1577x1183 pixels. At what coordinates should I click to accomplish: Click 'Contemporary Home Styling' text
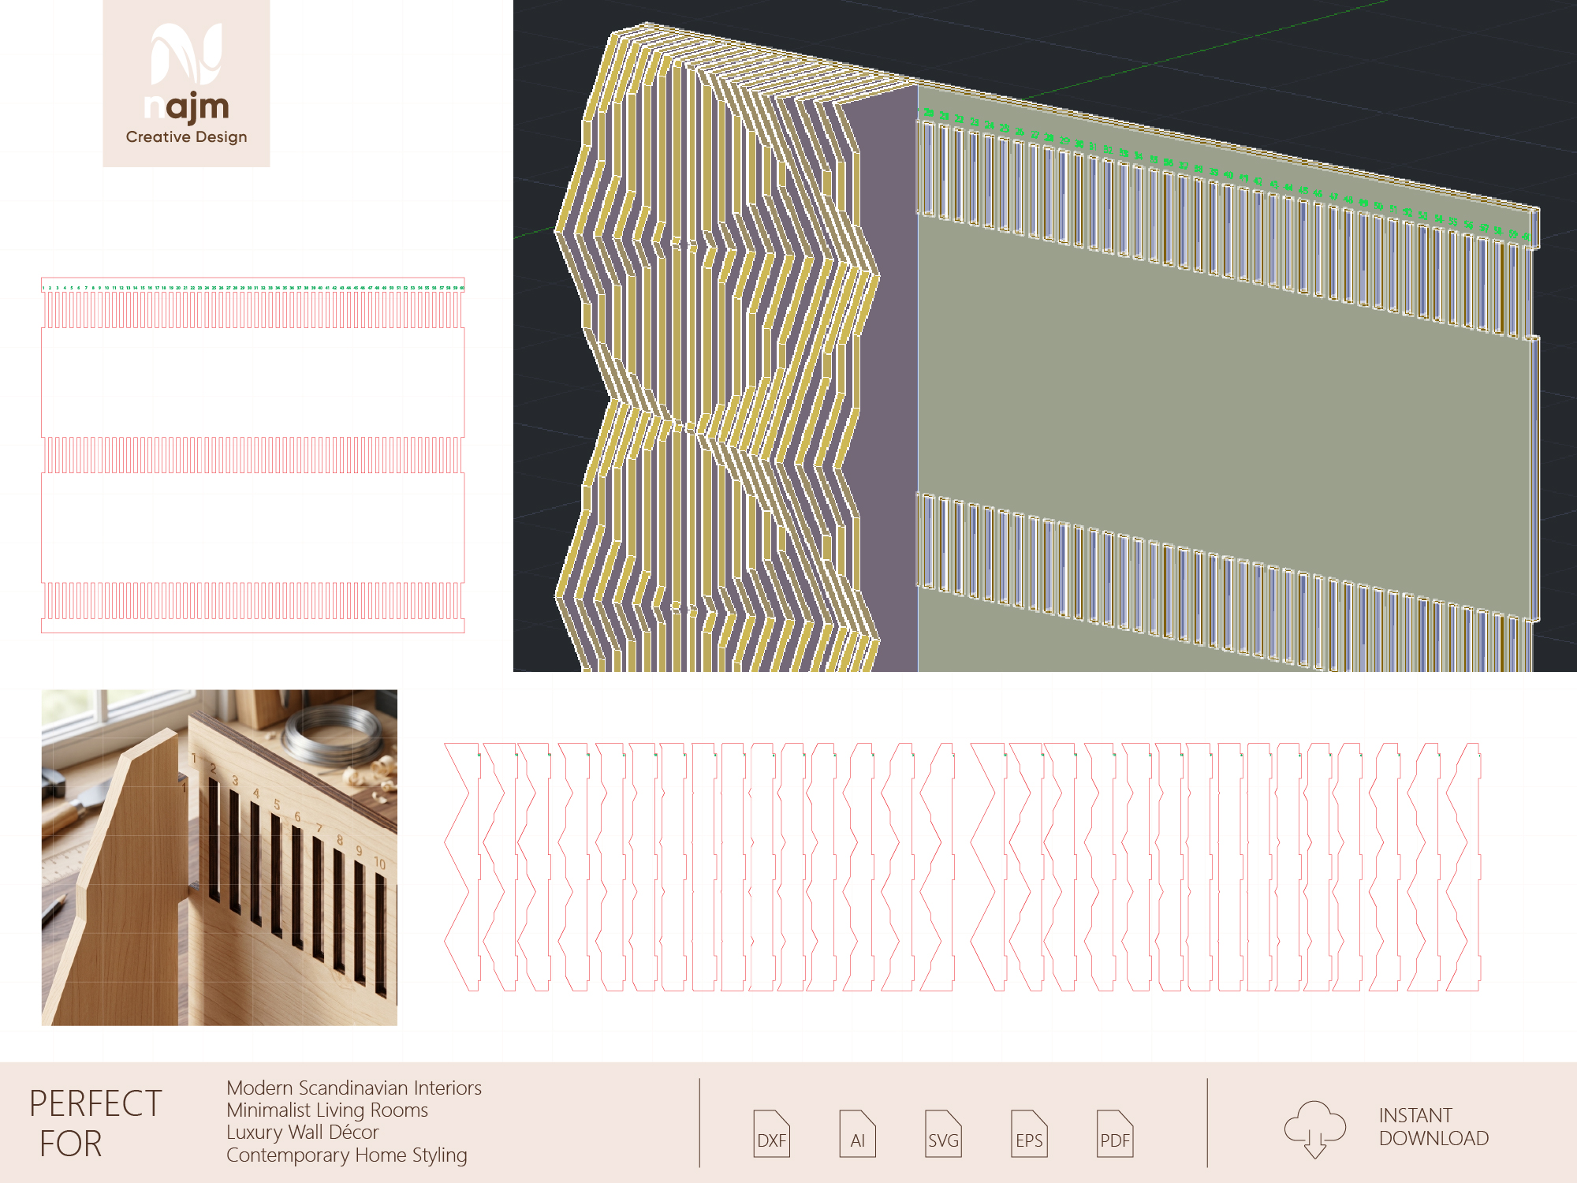347,1155
